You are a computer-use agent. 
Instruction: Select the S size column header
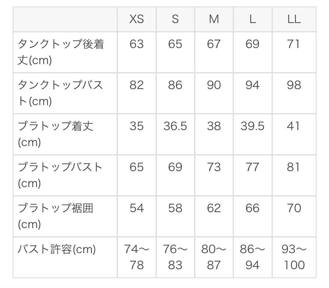[175, 19]
